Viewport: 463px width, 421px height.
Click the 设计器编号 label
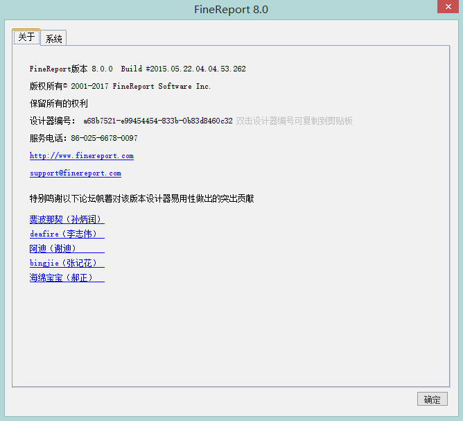coord(53,121)
